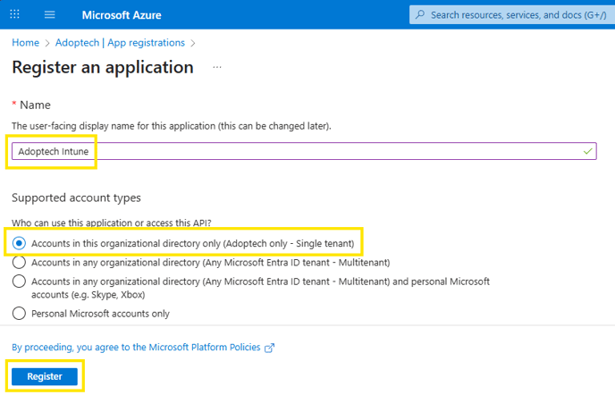Viewport: 615px width, 395px height.
Task: Open the ellipsis more options menu
Action: pyautogui.click(x=217, y=67)
